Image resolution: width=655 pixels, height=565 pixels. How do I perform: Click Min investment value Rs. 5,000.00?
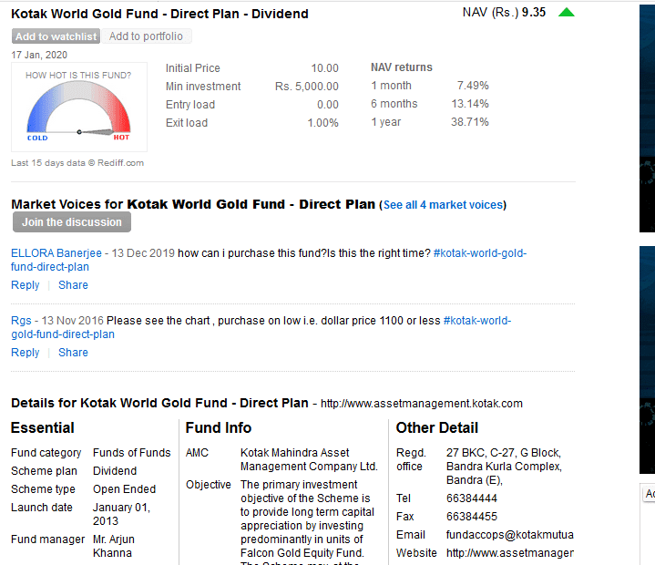307,87
